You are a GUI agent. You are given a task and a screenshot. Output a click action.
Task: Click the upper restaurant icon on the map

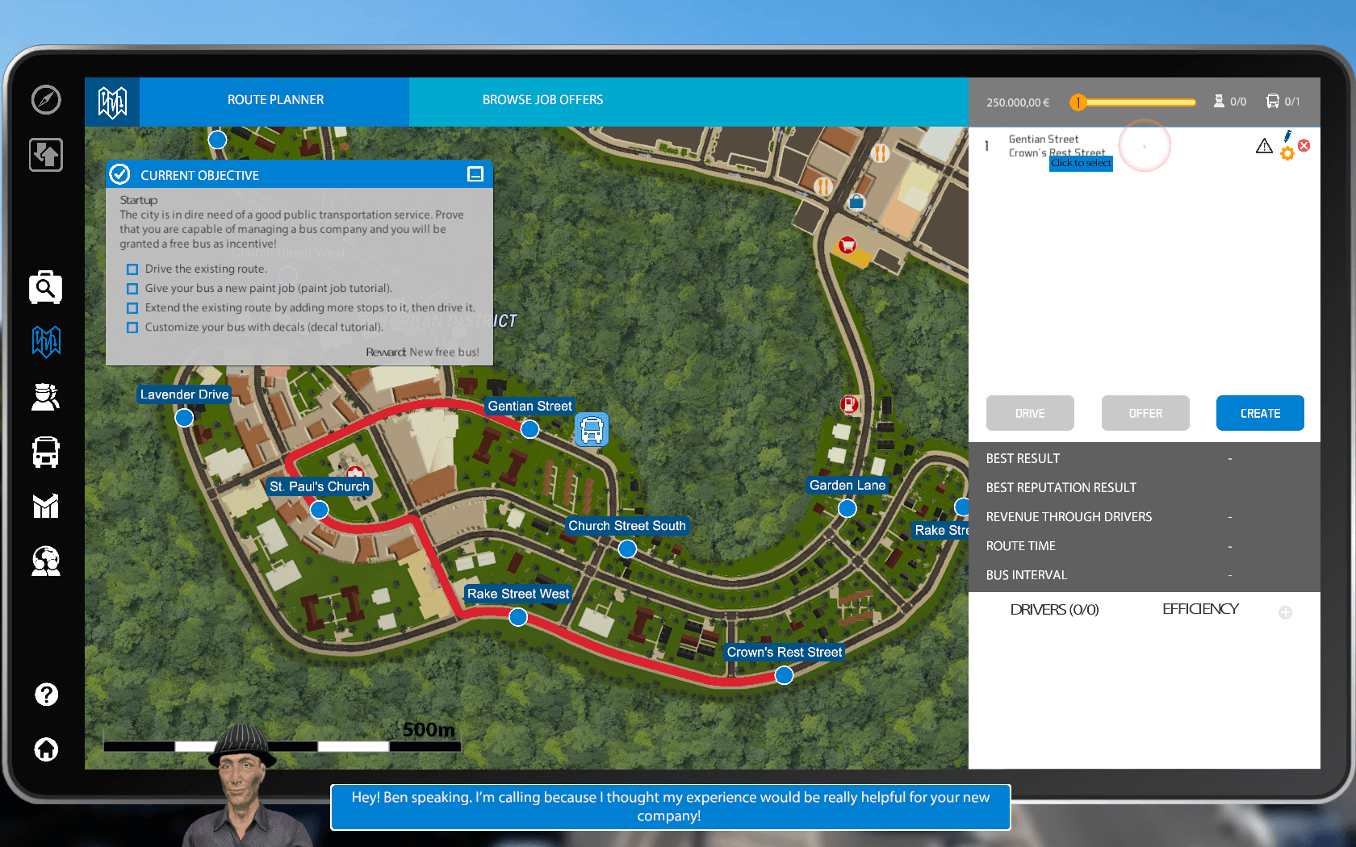click(881, 152)
